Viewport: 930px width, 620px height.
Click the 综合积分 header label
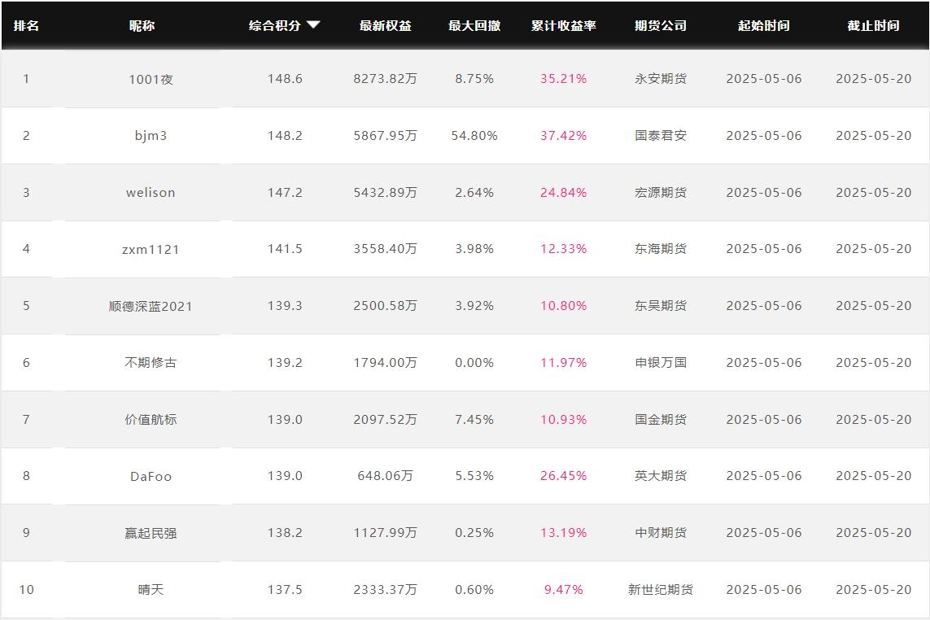click(275, 25)
